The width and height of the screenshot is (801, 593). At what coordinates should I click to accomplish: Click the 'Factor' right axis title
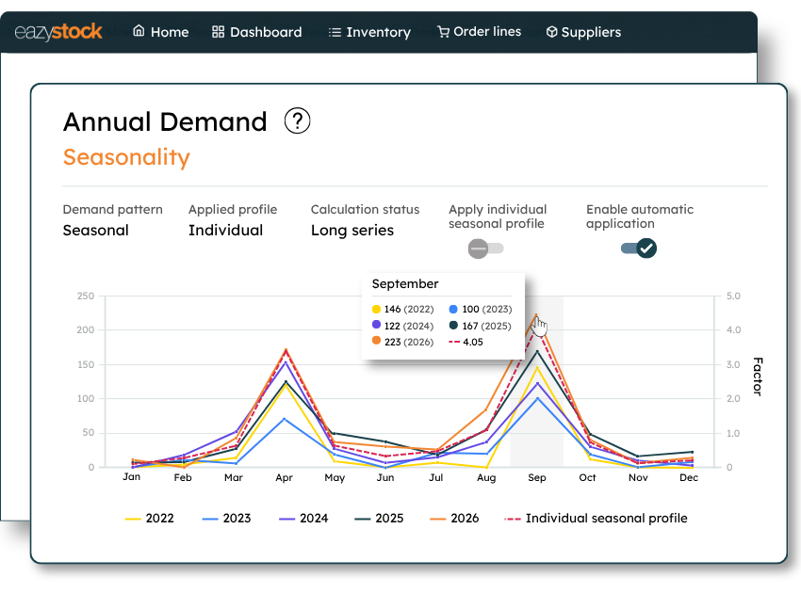(x=758, y=377)
